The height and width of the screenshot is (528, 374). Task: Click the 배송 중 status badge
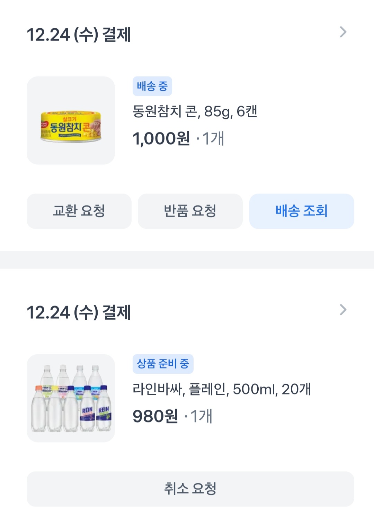tap(152, 86)
